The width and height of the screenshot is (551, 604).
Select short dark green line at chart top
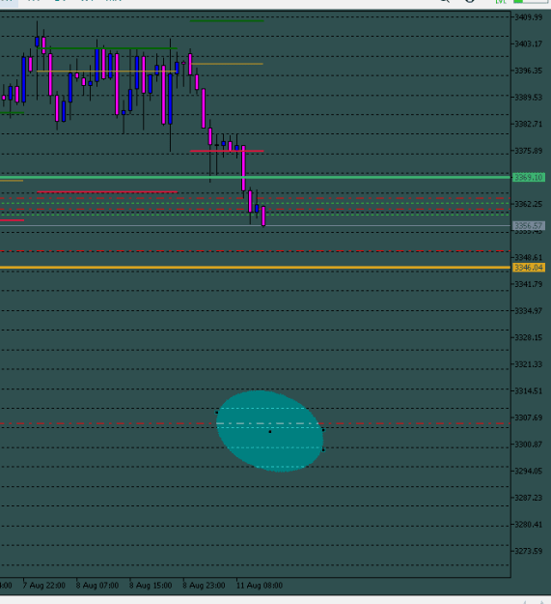[x=227, y=21]
